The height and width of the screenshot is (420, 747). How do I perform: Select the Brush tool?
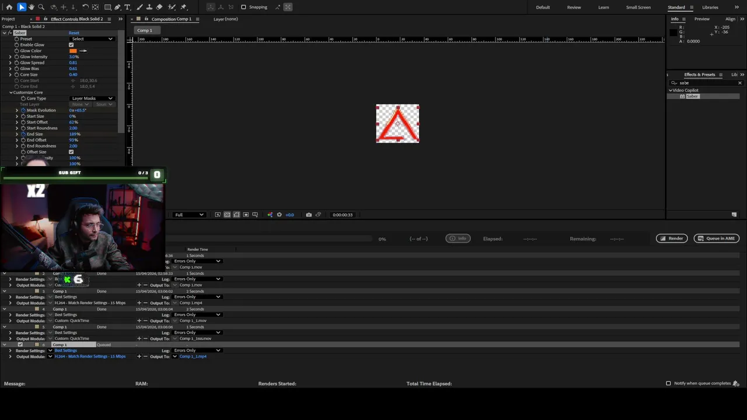pos(138,7)
